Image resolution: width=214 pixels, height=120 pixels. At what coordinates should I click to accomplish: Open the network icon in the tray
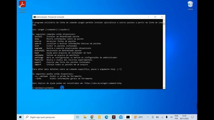[162, 117]
